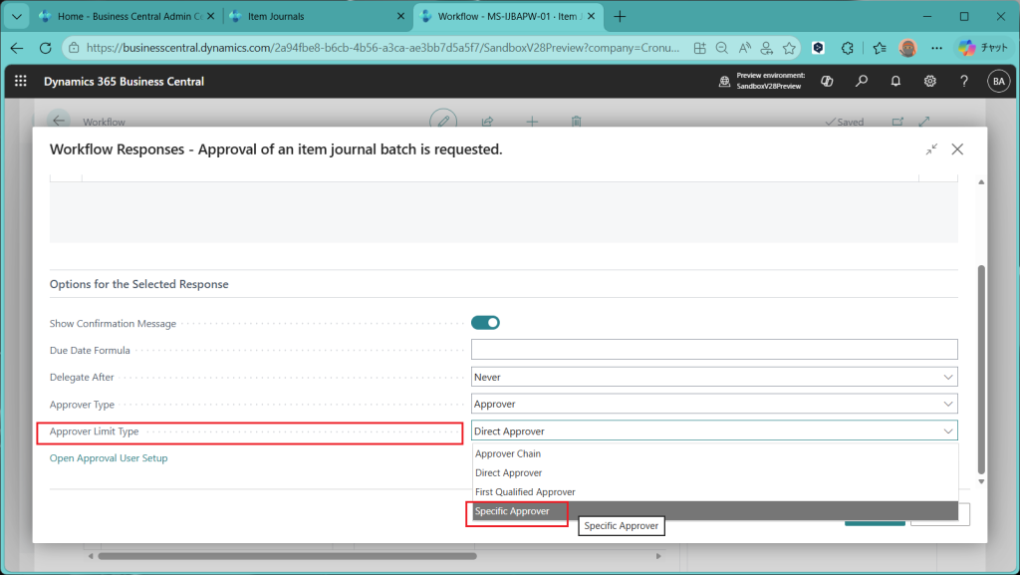Open the settings gear in Business Central

[929, 82]
